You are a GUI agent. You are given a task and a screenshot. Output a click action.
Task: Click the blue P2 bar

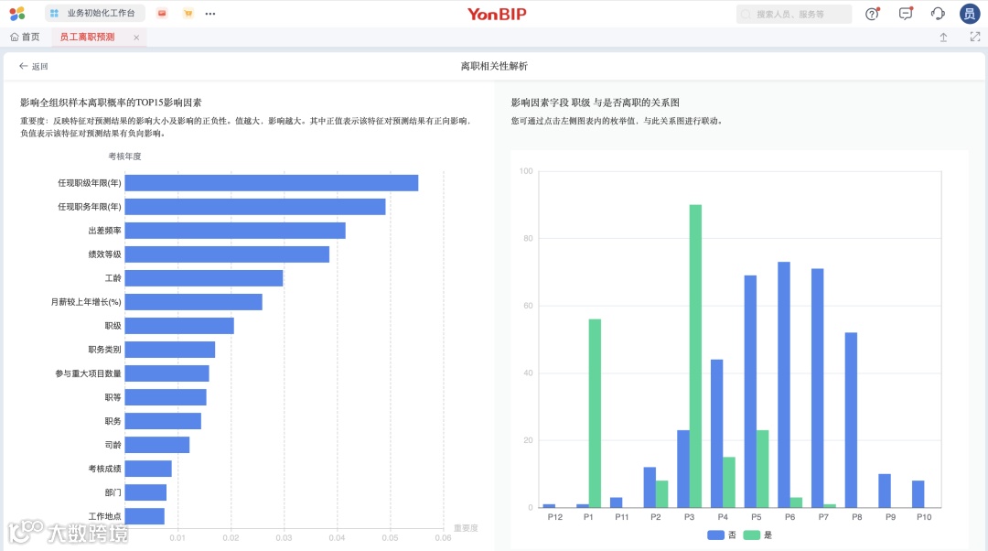point(650,487)
